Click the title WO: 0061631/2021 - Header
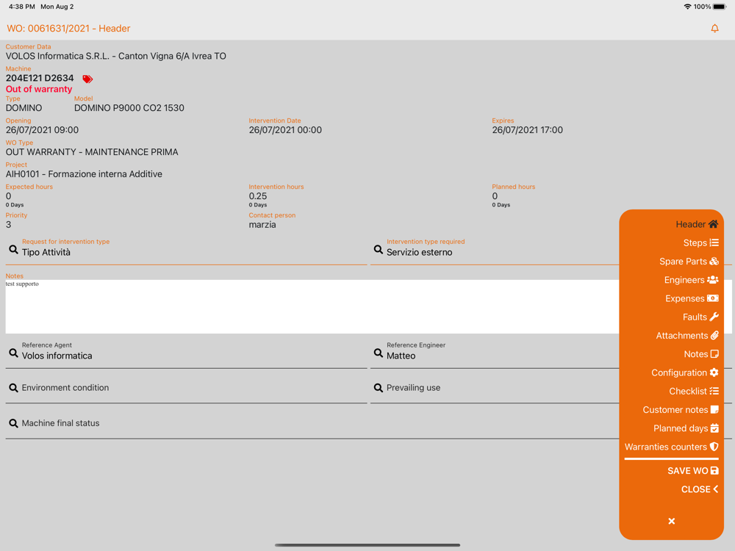 pos(68,29)
